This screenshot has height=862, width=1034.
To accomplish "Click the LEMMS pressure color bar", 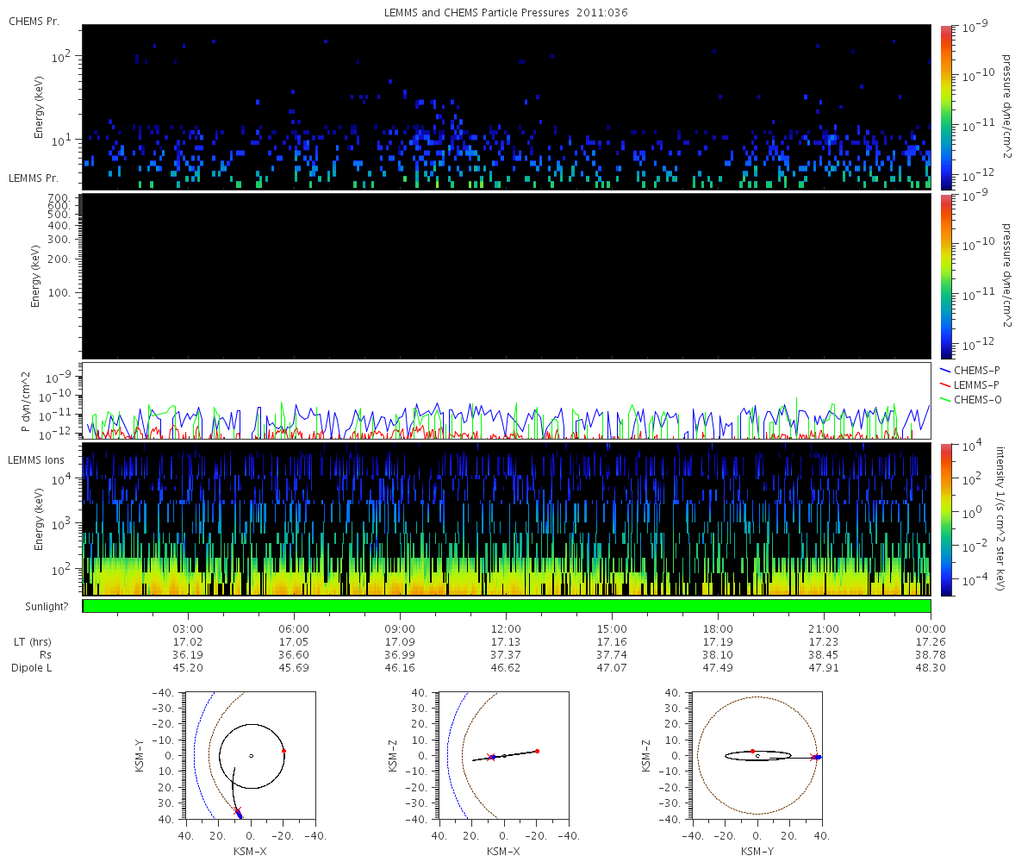I will 945,276.
